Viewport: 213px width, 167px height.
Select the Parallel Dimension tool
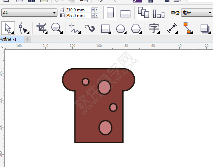point(172,28)
